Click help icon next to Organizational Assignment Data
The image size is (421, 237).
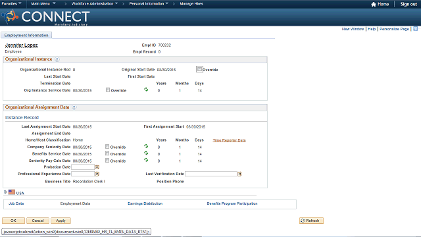[74, 107]
